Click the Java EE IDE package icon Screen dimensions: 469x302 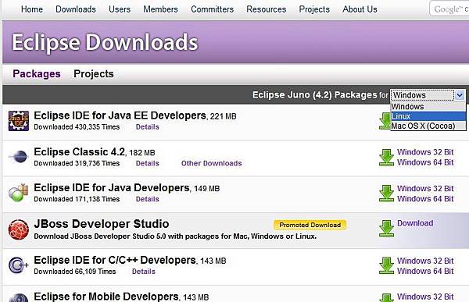19,121
